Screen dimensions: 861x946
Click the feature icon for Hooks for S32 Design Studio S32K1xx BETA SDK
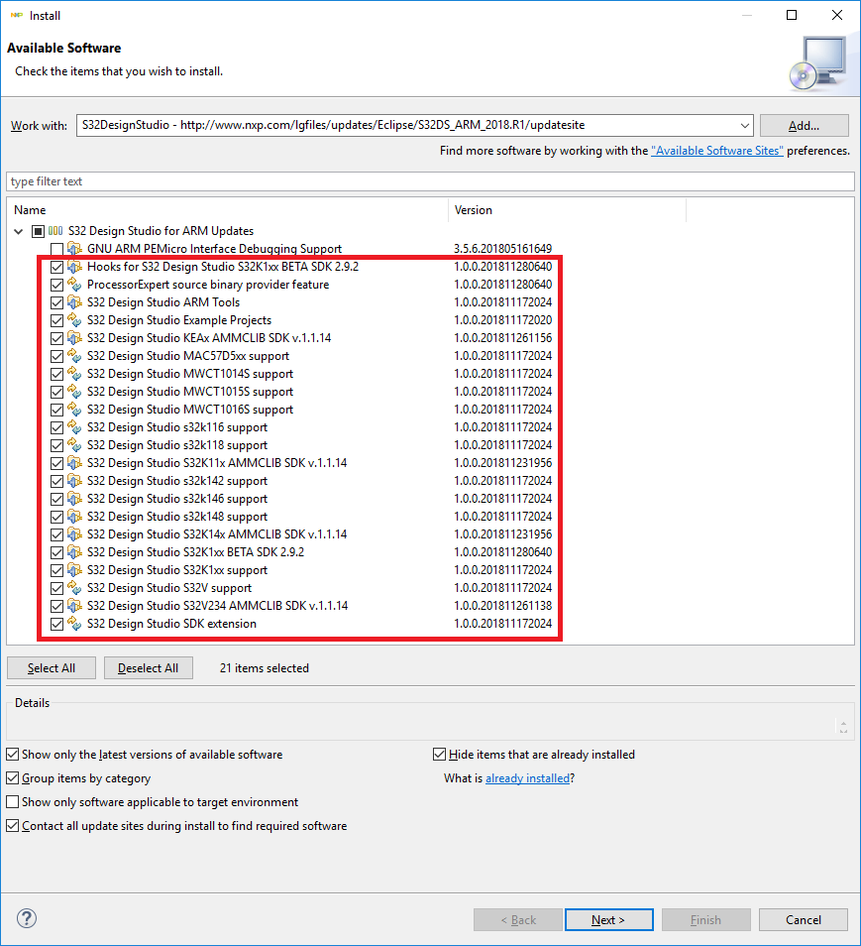74,267
